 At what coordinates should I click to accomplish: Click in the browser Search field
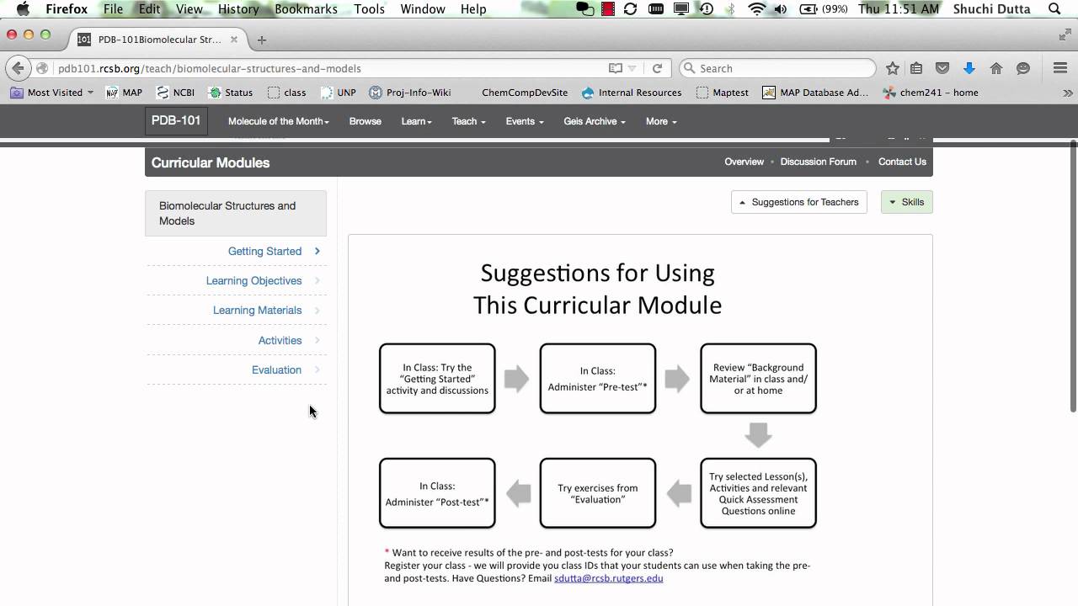[x=776, y=68]
